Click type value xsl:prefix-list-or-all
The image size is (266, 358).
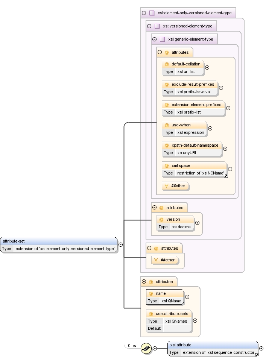194,92
